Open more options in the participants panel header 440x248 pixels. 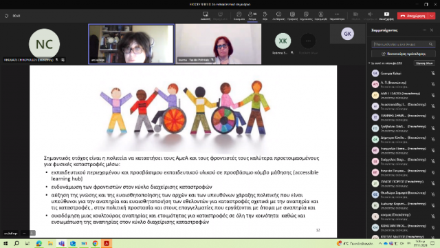(424, 30)
